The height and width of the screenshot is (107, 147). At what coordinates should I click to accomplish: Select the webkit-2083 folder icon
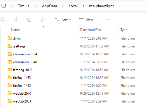[x=10, y=101]
